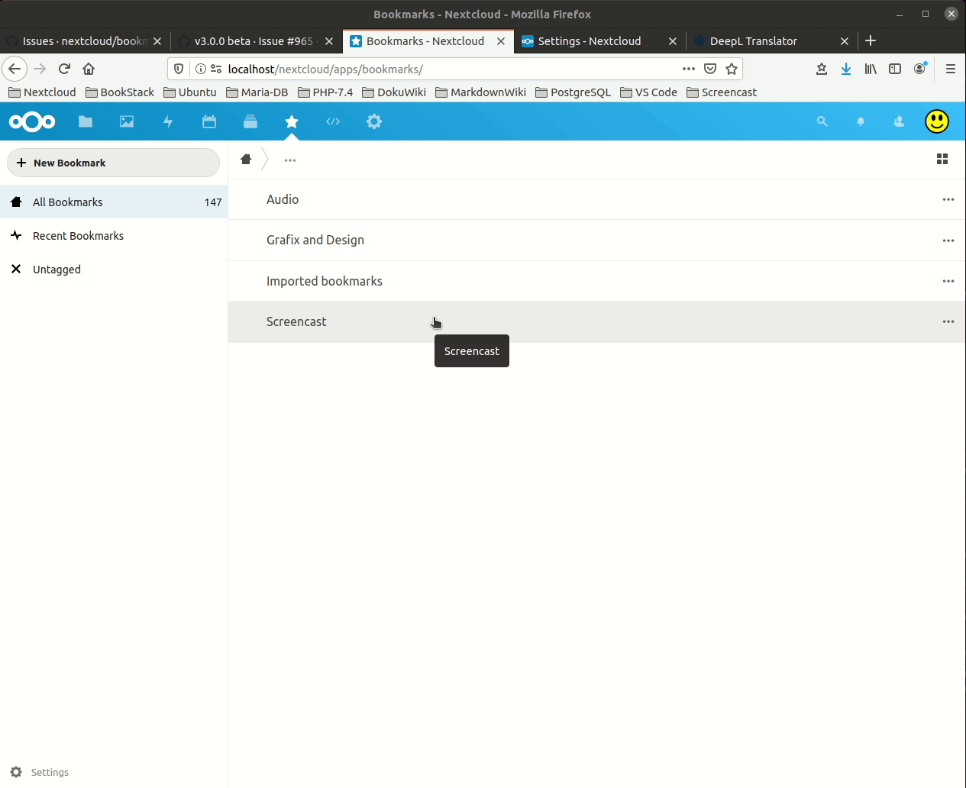Open the Screencast folder row
The width and height of the screenshot is (966, 788).
(596, 321)
